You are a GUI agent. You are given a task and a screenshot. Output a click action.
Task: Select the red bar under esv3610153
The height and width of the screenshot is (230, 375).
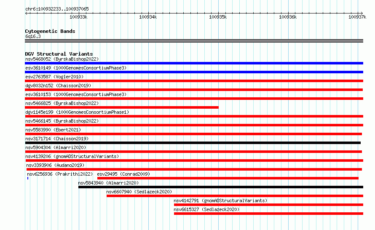[194, 99]
